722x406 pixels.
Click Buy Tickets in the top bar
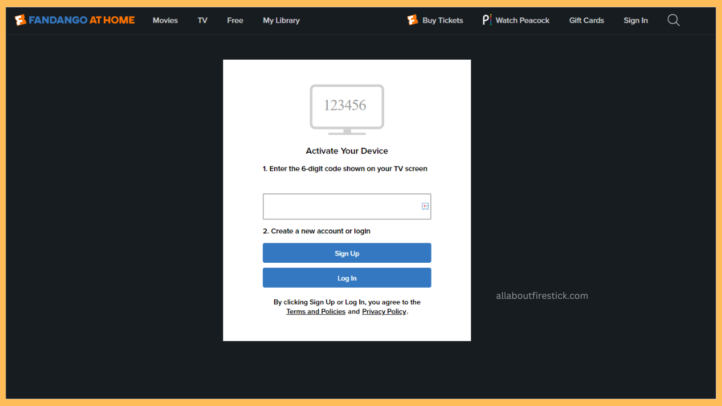(x=442, y=20)
